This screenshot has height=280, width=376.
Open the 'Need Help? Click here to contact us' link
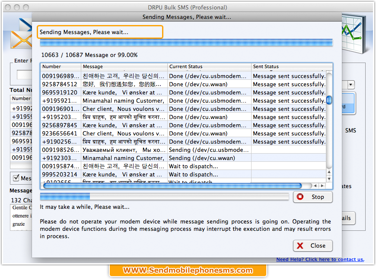(x=320, y=259)
